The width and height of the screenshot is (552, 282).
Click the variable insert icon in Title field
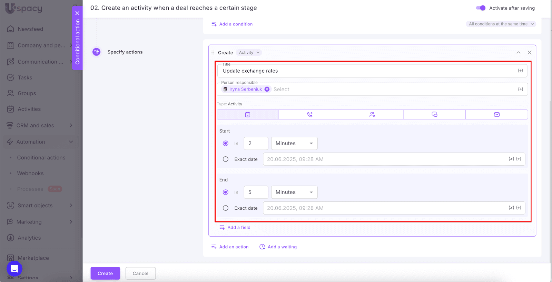520,71
